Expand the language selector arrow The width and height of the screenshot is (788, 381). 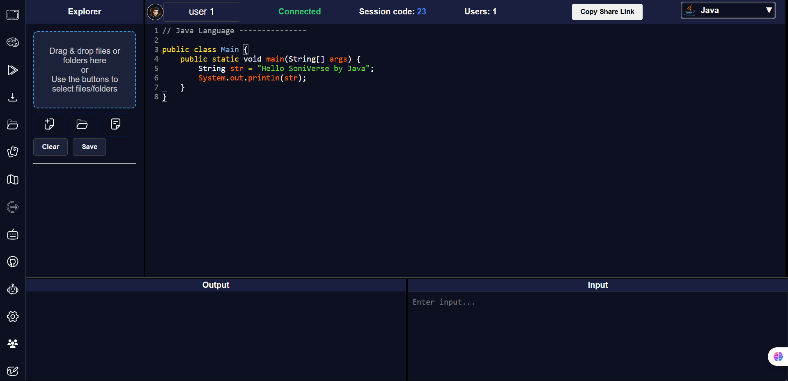[770, 10]
